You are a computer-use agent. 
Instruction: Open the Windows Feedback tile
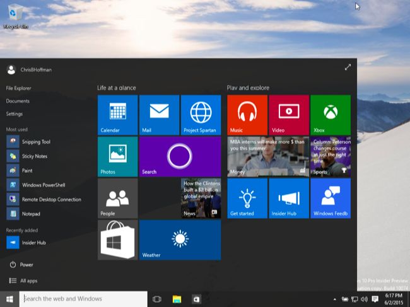coord(331,199)
